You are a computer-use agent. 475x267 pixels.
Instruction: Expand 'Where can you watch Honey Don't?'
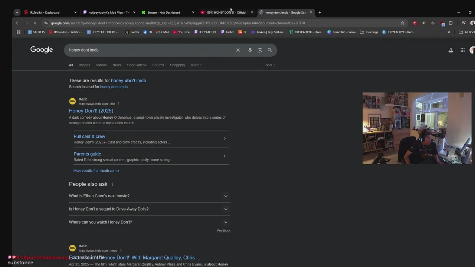click(149, 222)
